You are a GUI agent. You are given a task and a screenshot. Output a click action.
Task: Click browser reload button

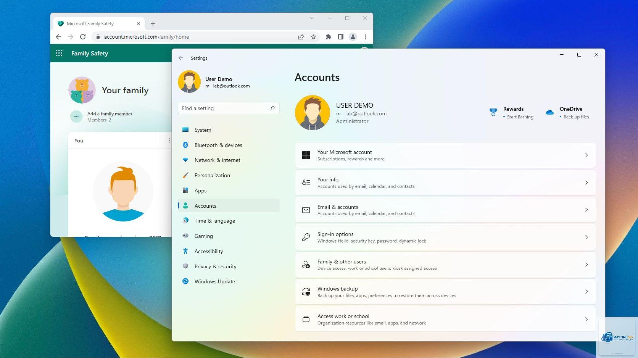point(83,37)
